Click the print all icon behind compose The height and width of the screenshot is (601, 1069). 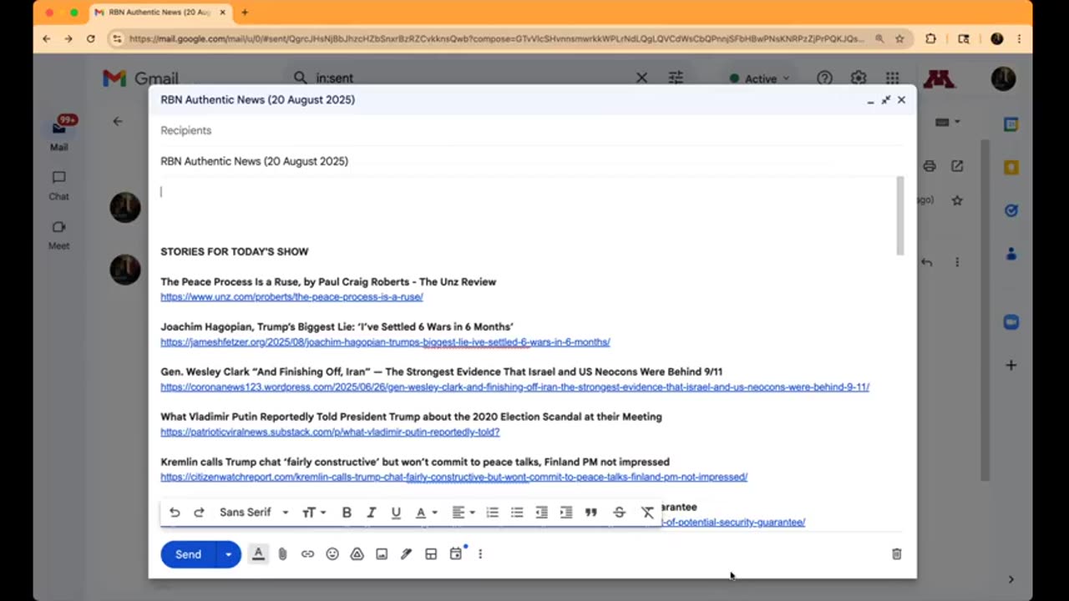coord(929,166)
